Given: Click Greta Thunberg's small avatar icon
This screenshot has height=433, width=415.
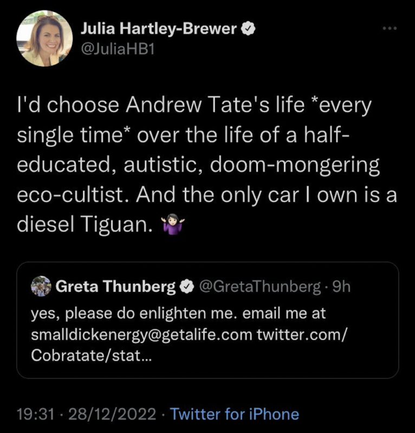Looking at the screenshot, I should coord(41,286).
